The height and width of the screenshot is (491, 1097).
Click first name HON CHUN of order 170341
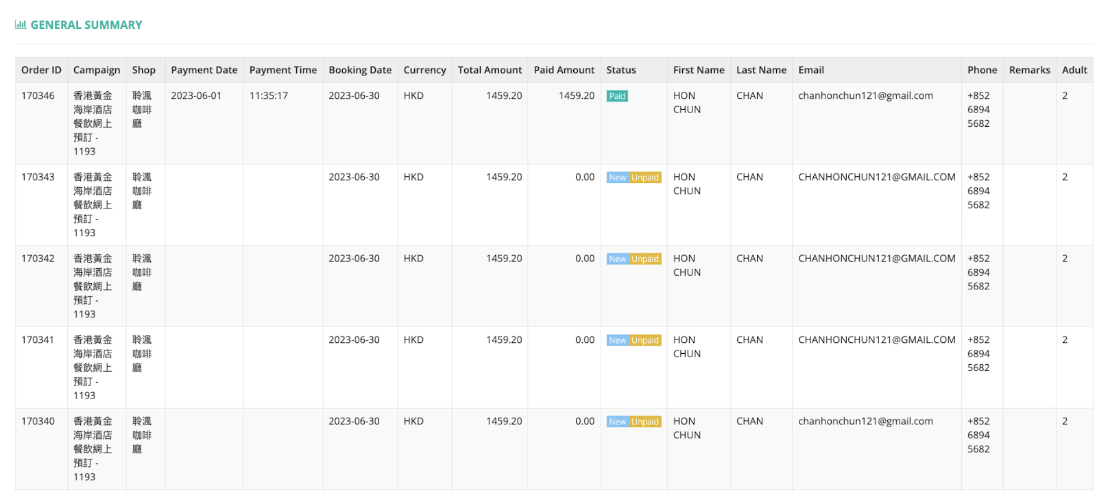(687, 347)
